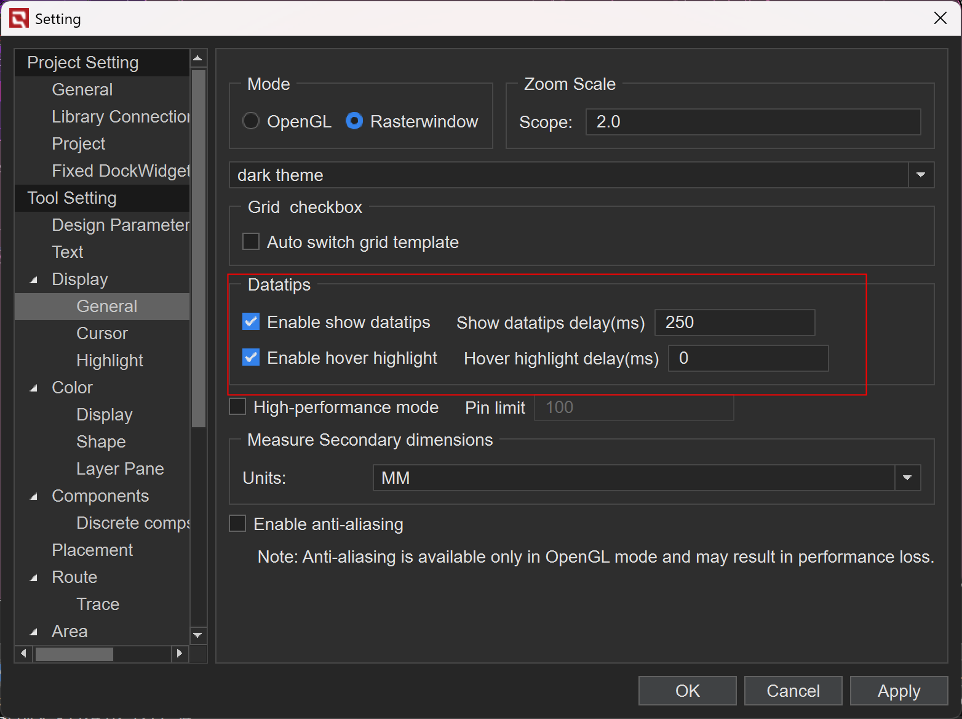Collapse the Components tree node arrow
The image size is (962, 719).
[34, 497]
